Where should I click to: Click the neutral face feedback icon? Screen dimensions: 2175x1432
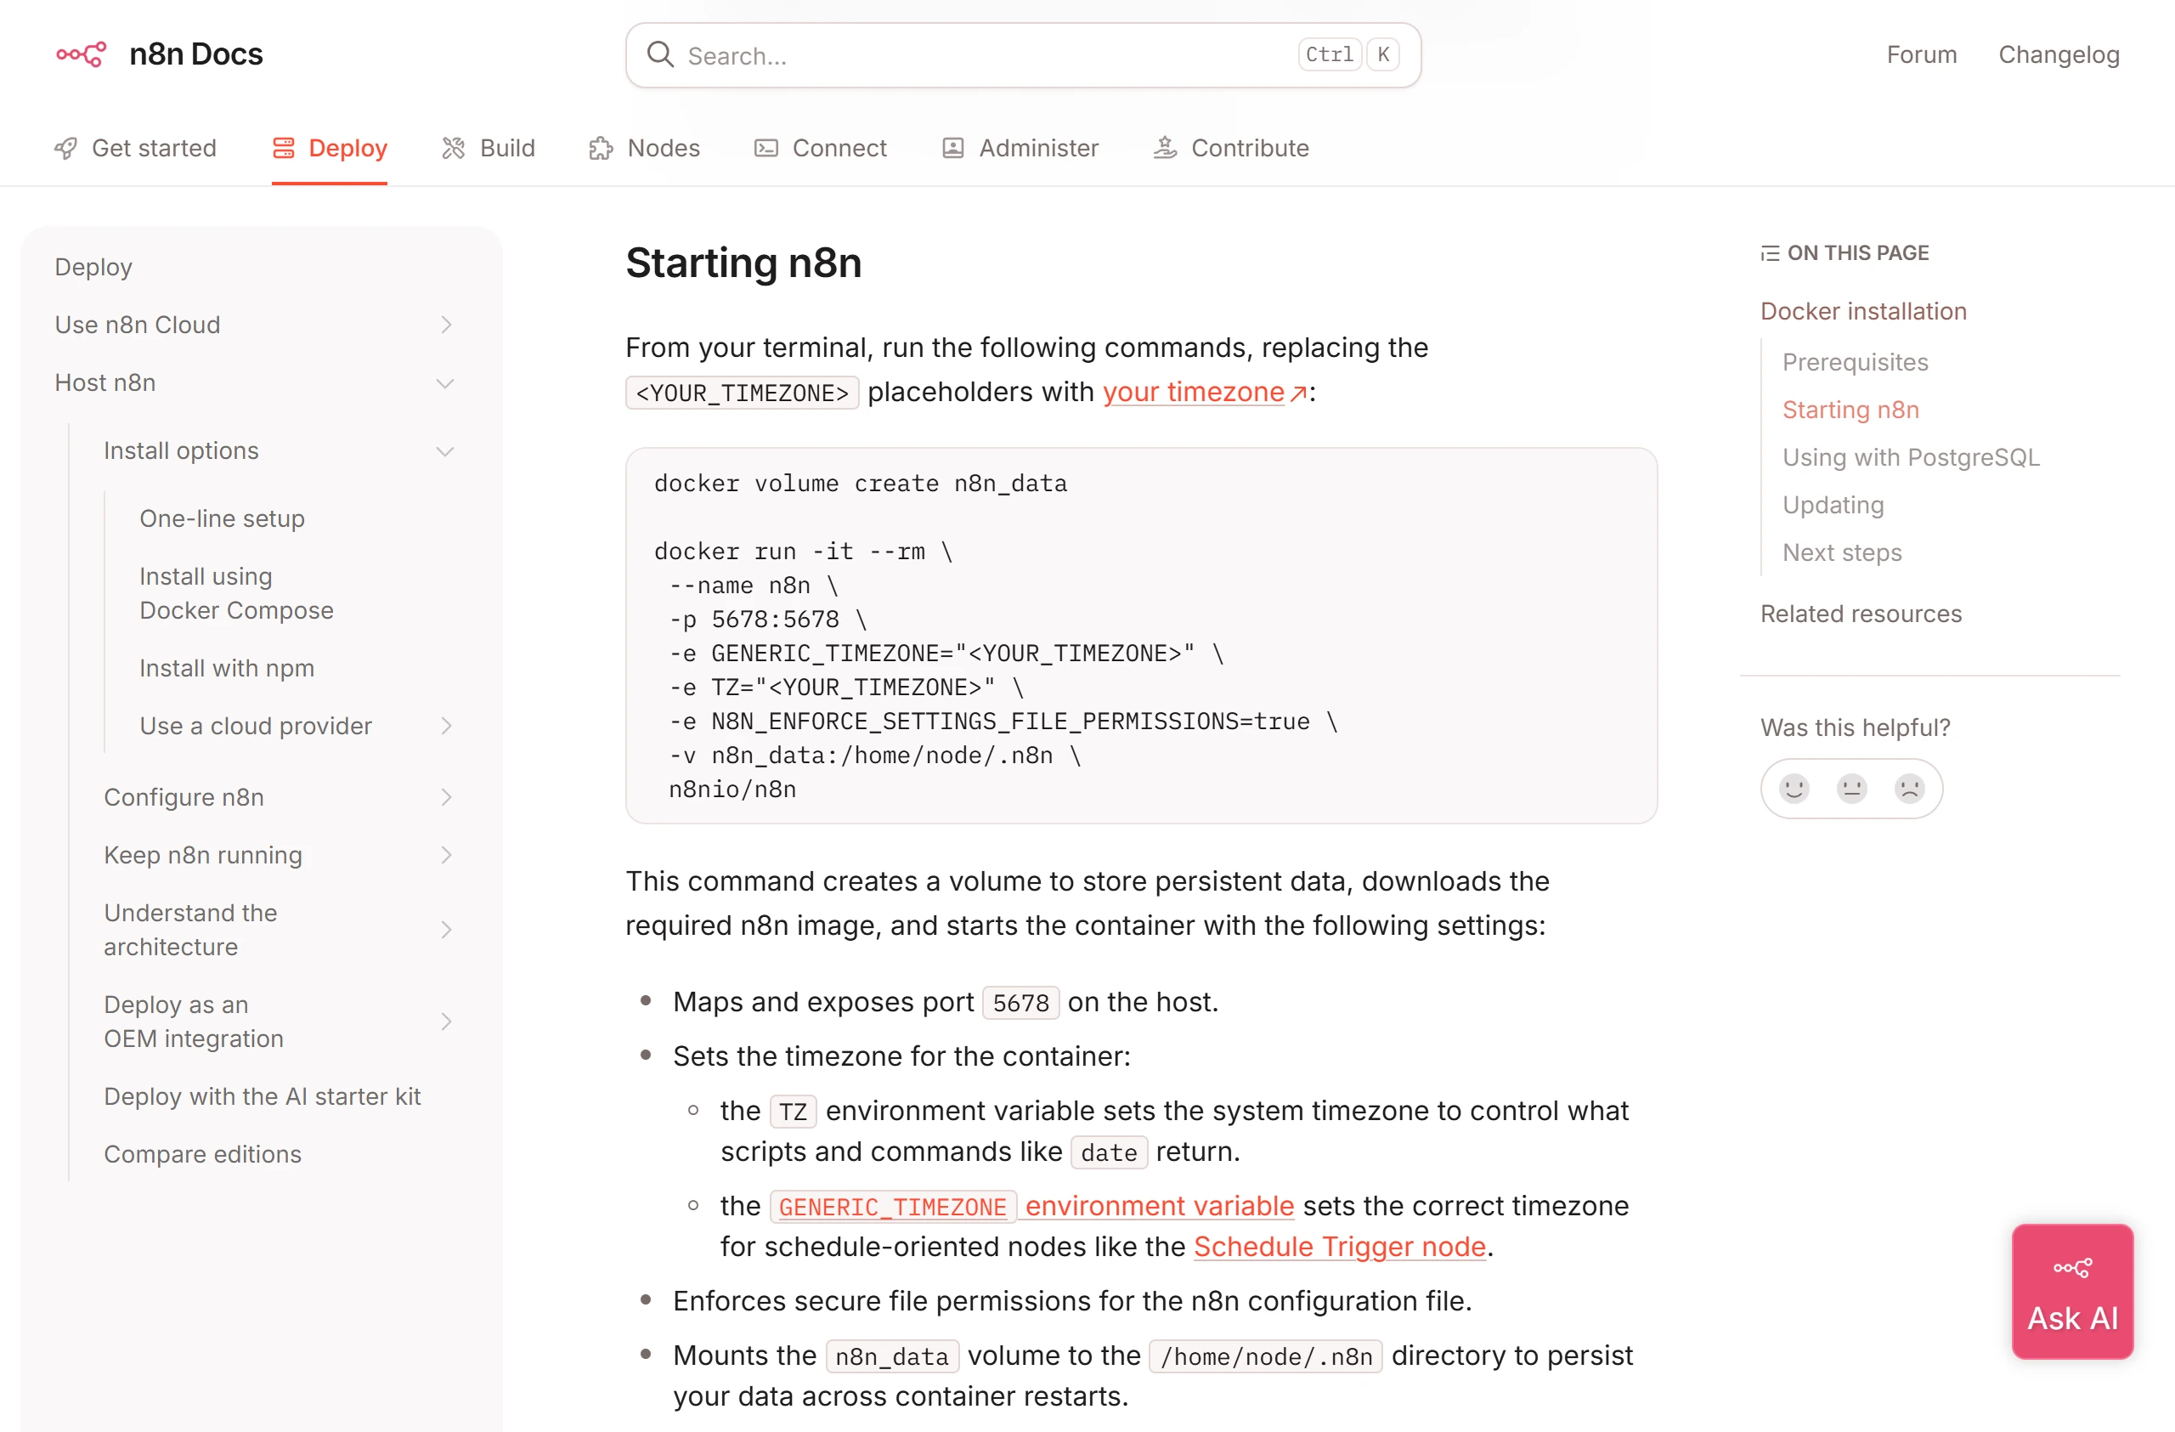[x=1851, y=788]
